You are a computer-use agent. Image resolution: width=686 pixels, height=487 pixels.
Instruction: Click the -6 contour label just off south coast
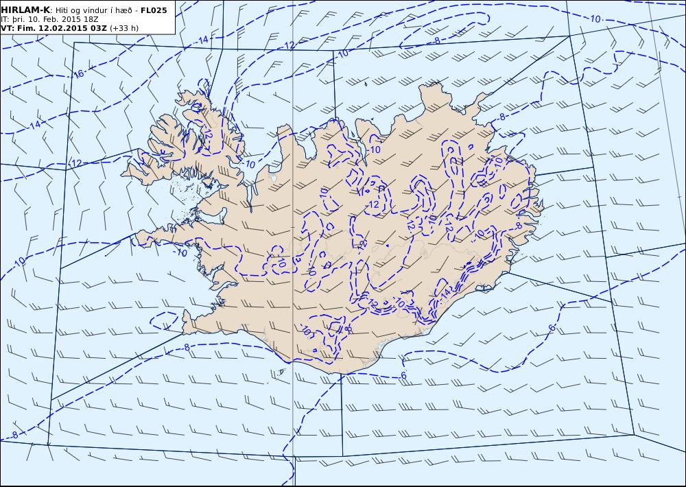coord(403,376)
